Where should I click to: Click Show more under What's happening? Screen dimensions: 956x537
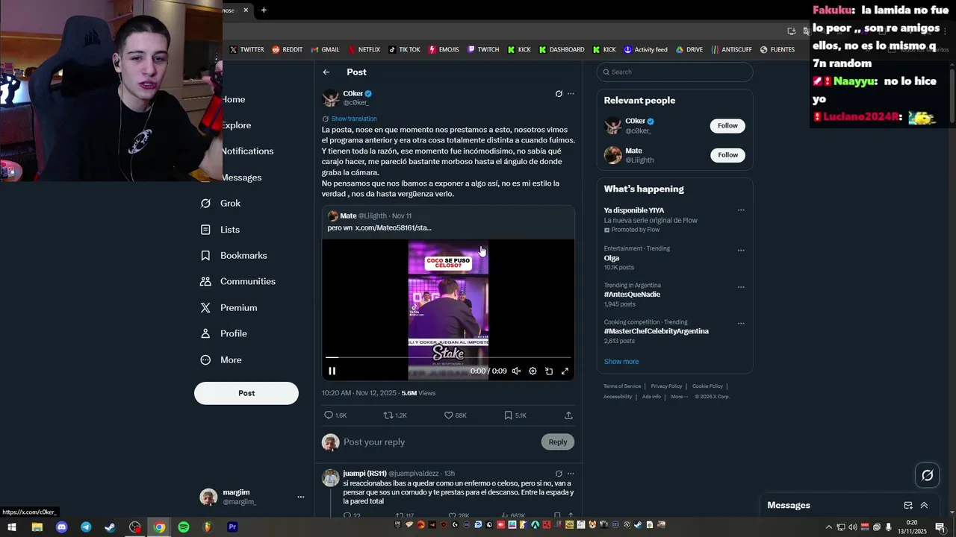point(621,362)
